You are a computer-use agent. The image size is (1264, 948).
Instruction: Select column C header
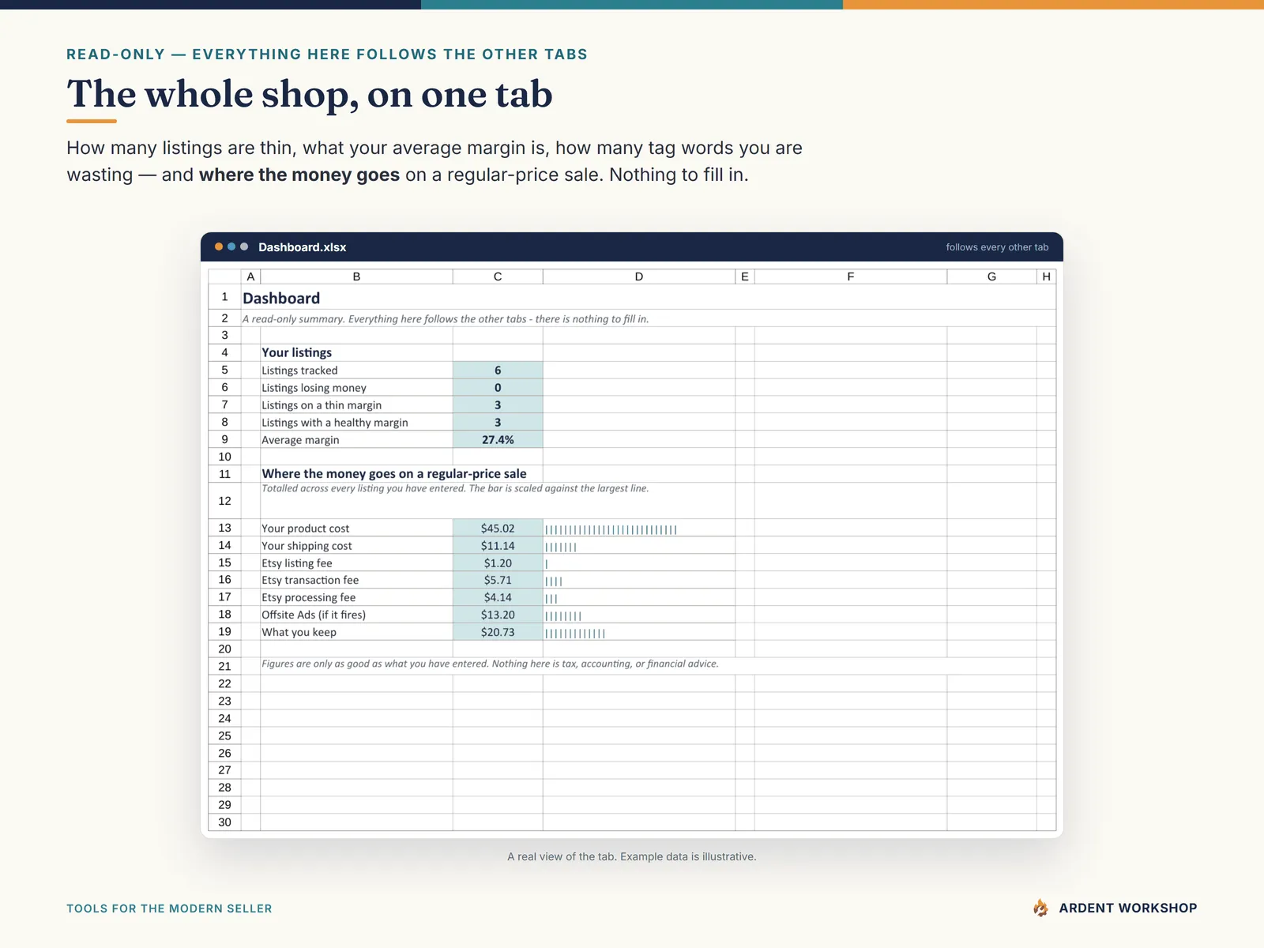498,276
